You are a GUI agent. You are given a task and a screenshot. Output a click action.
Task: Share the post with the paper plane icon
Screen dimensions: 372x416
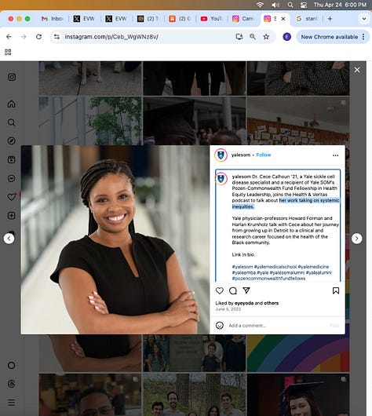pos(246,290)
